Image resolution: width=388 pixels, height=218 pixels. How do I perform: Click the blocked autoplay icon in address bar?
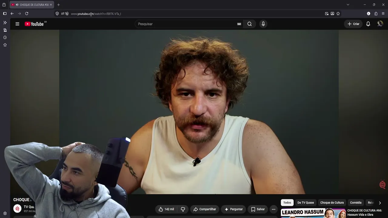(67, 14)
